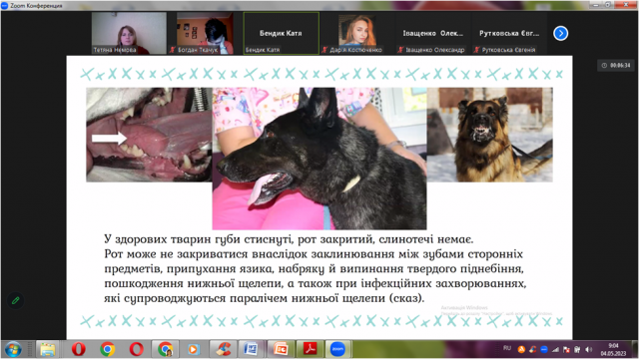Open Chrome with profile picture taskbar icon

[165, 349]
